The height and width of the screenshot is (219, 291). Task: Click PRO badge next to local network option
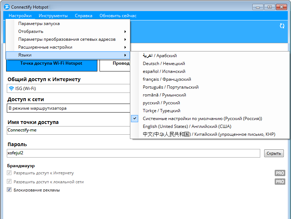(x=280, y=181)
